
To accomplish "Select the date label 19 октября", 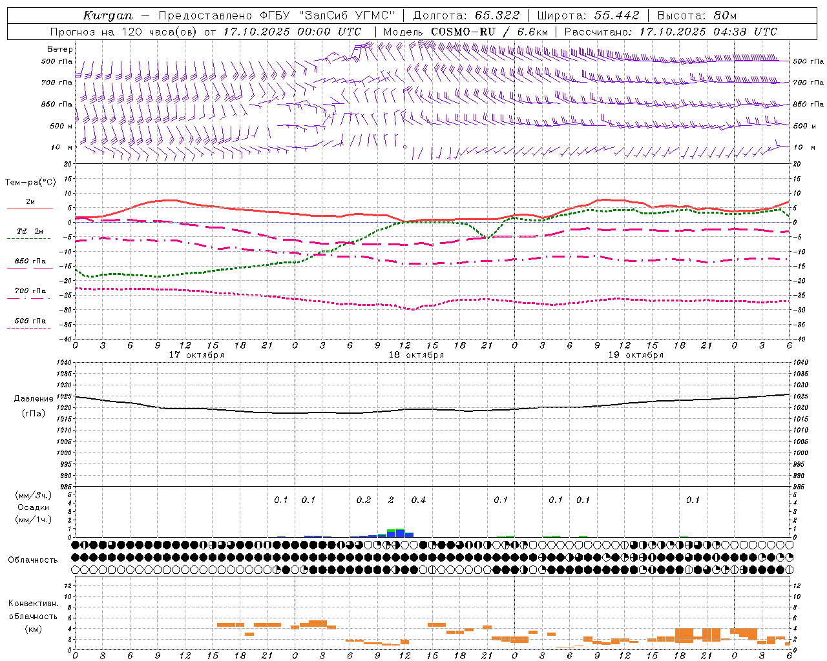I will (636, 354).
